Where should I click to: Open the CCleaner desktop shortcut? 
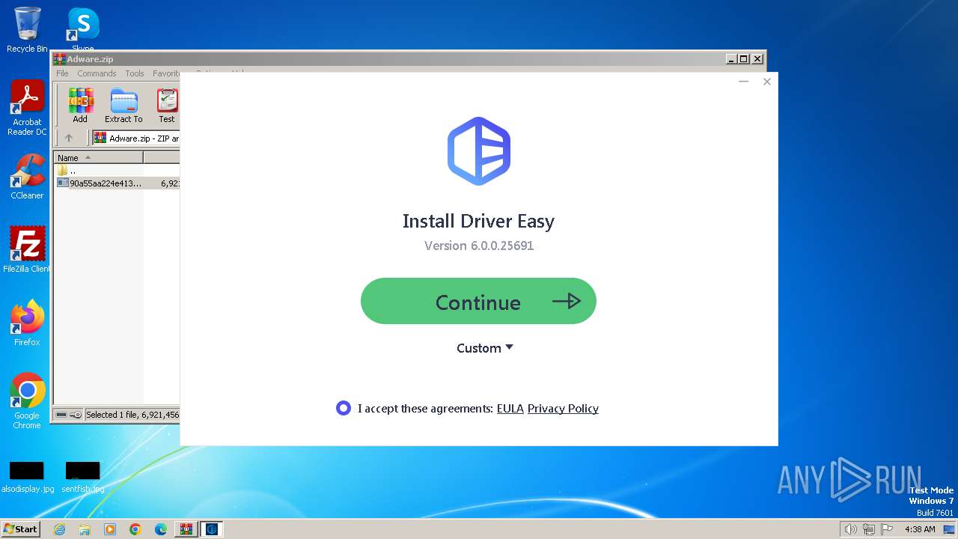27,177
